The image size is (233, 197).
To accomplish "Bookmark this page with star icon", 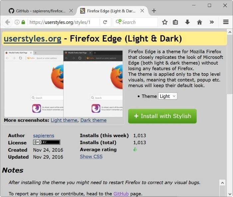I will pyautogui.click(x=165, y=22).
